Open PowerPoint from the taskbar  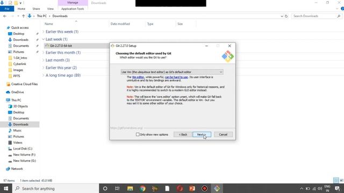192,188
